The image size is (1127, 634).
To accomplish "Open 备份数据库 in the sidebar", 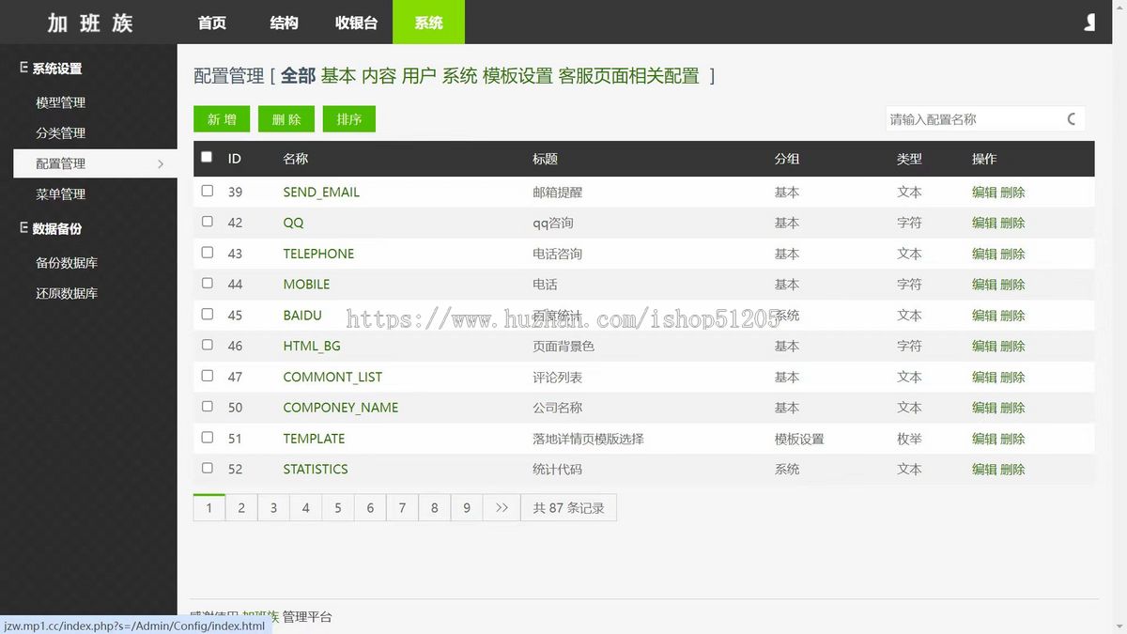I will click(67, 263).
